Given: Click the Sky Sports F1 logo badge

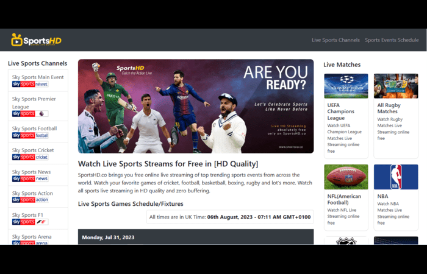Looking at the screenshot, I should coord(30,222).
